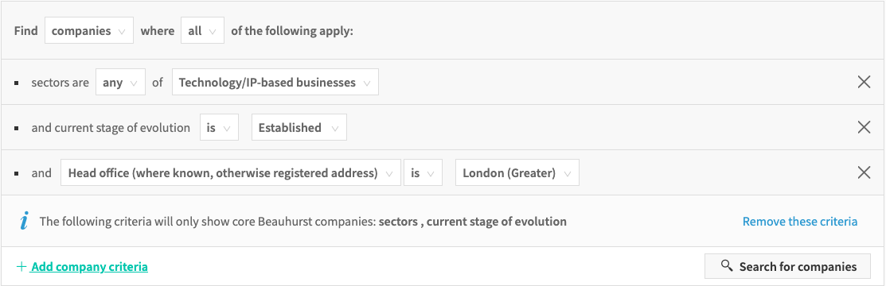Open the Head office field selector dropdown

tap(231, 173)
